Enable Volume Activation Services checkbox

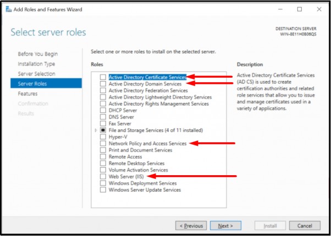(103, 170)
